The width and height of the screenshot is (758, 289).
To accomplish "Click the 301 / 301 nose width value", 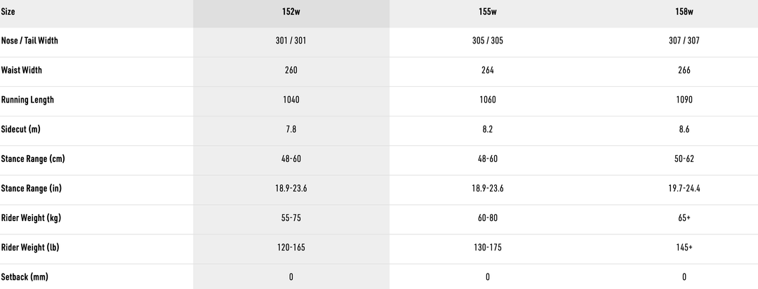I will point(291,41).
